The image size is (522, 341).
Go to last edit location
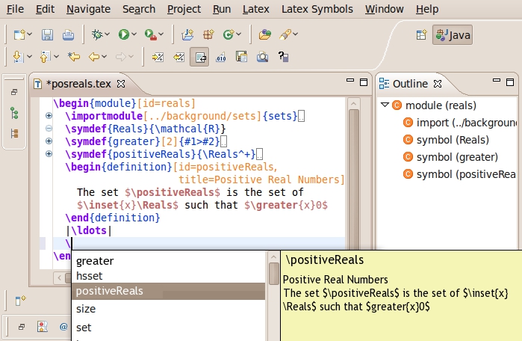[x=74, y=56]
